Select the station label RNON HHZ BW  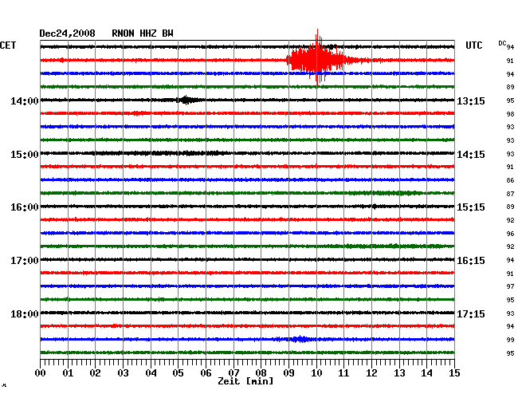pyautogui.click(x=143, y=33)
